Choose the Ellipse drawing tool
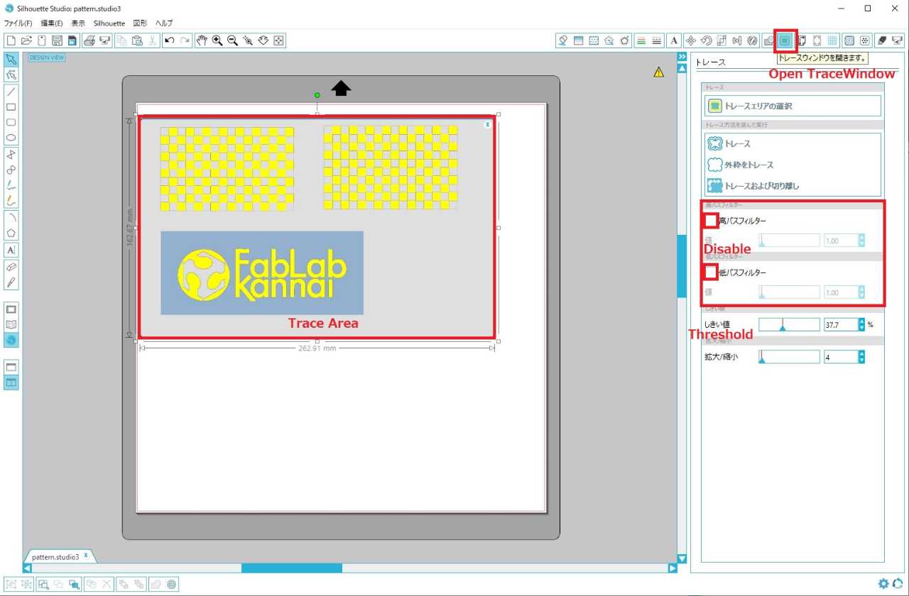Viewport: 909px width, 596px height. (11, 138)
